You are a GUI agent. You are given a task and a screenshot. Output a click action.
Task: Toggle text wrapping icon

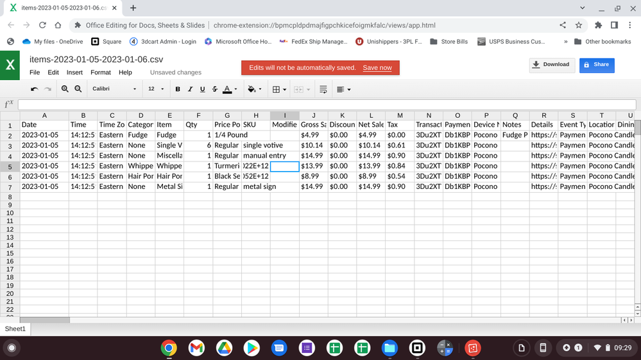[x=323, y=89]
